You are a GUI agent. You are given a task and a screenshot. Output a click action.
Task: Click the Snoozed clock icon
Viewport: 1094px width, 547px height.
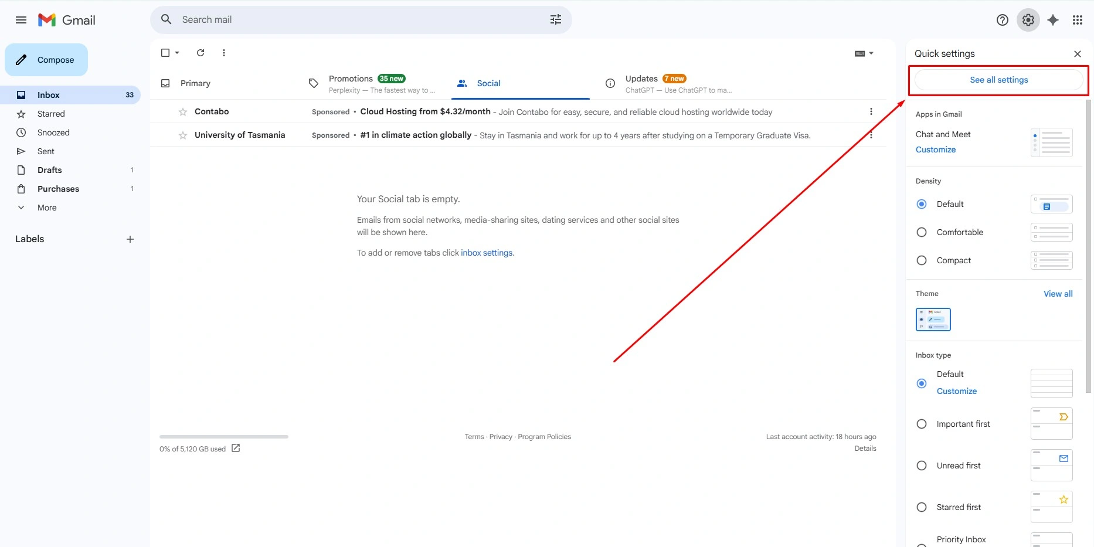(x=21, y=132)
